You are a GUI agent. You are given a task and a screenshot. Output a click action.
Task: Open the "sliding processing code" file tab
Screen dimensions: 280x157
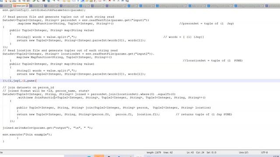tap(249, 6)
